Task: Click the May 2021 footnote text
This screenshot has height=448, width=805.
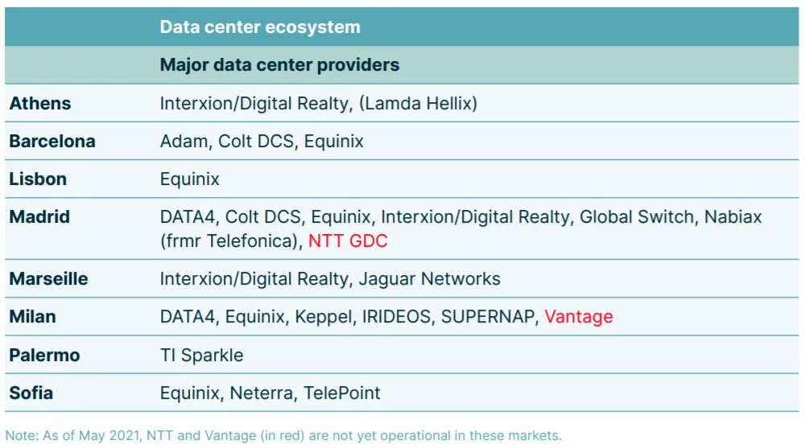Action: click(283, 436)
